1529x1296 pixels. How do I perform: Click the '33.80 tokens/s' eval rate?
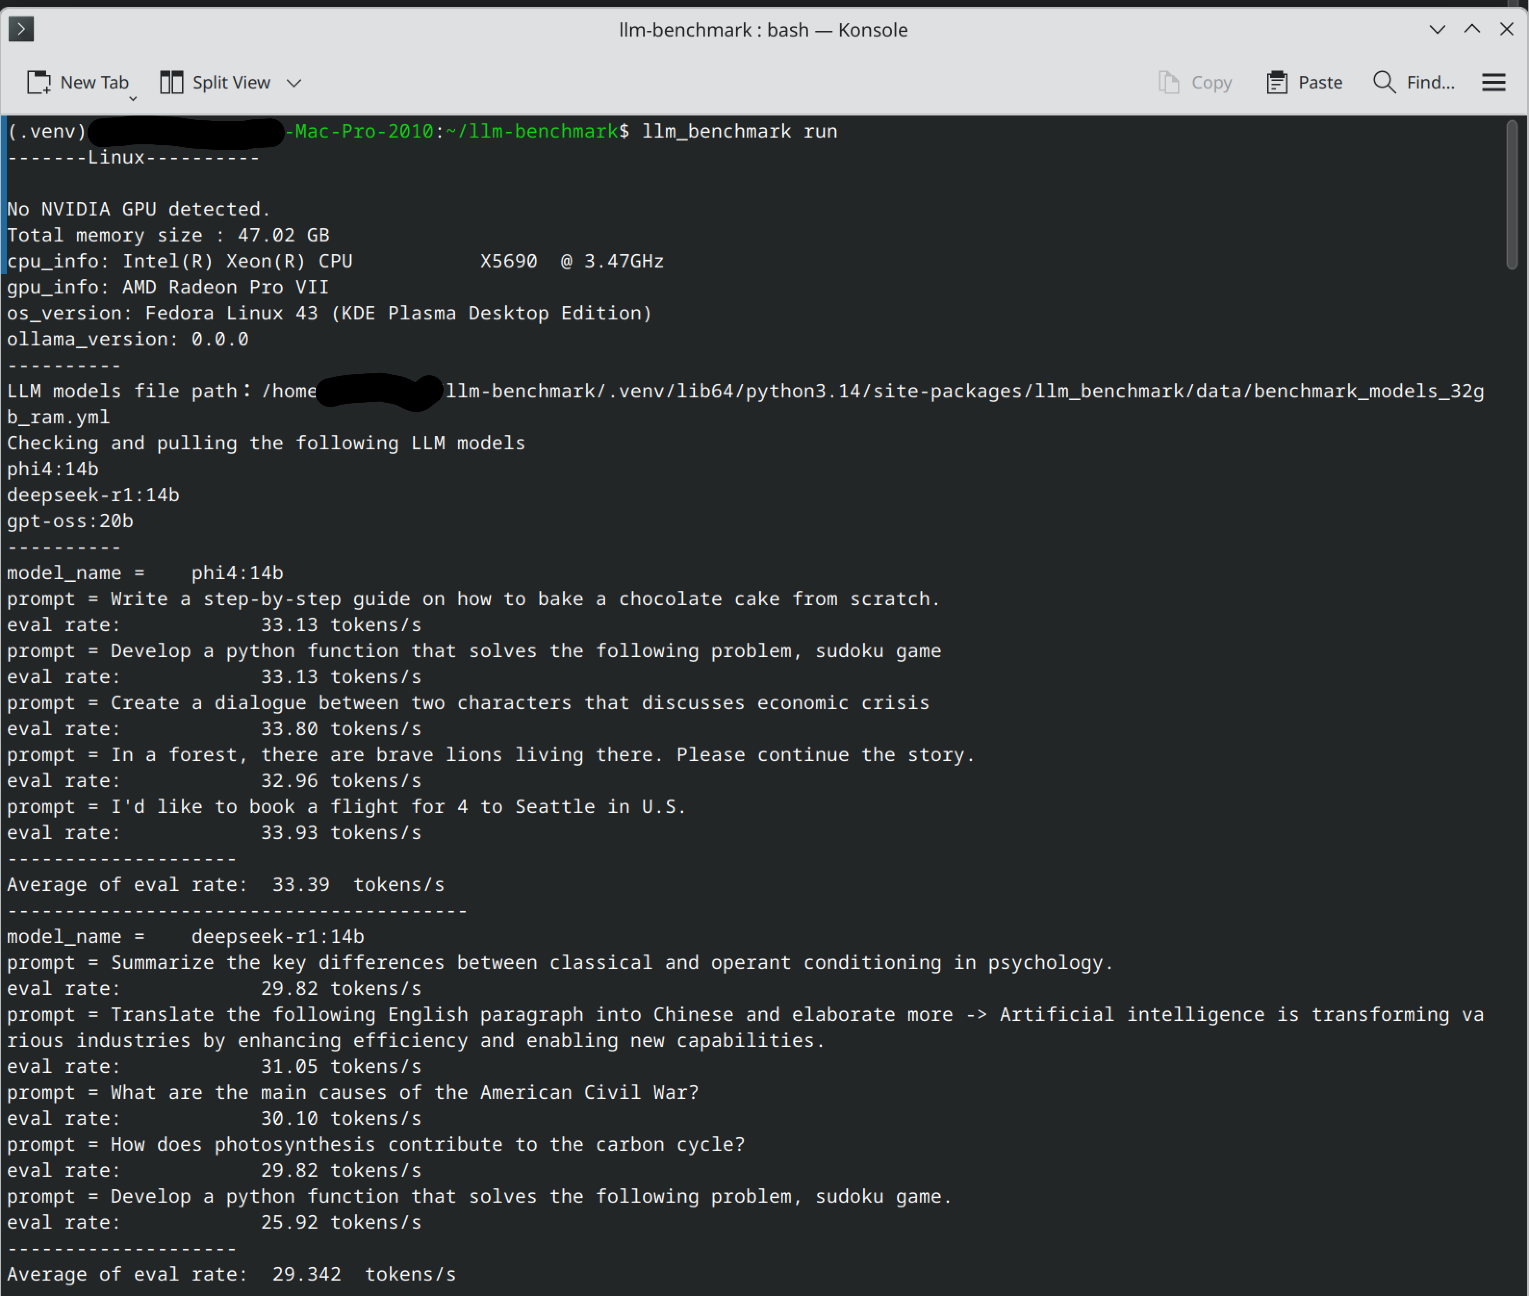[x=341, y=729]
